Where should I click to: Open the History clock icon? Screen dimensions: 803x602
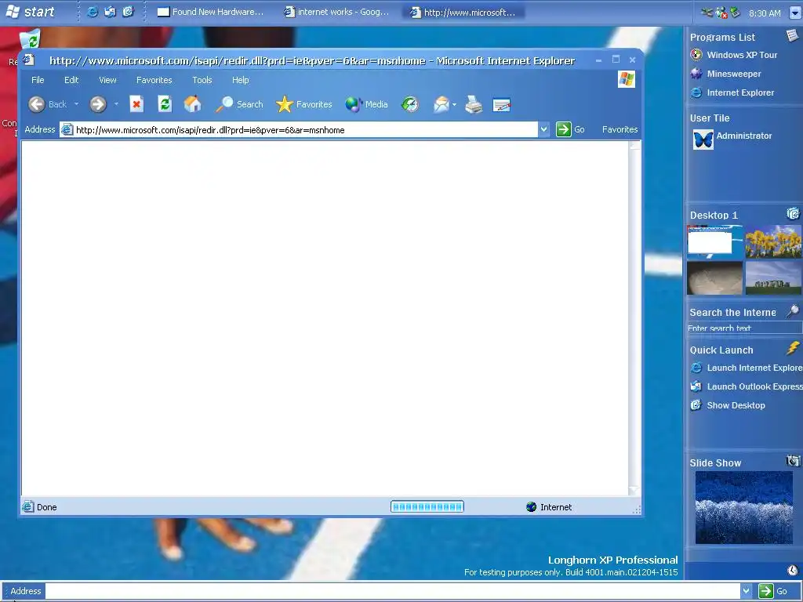[409, 104]
